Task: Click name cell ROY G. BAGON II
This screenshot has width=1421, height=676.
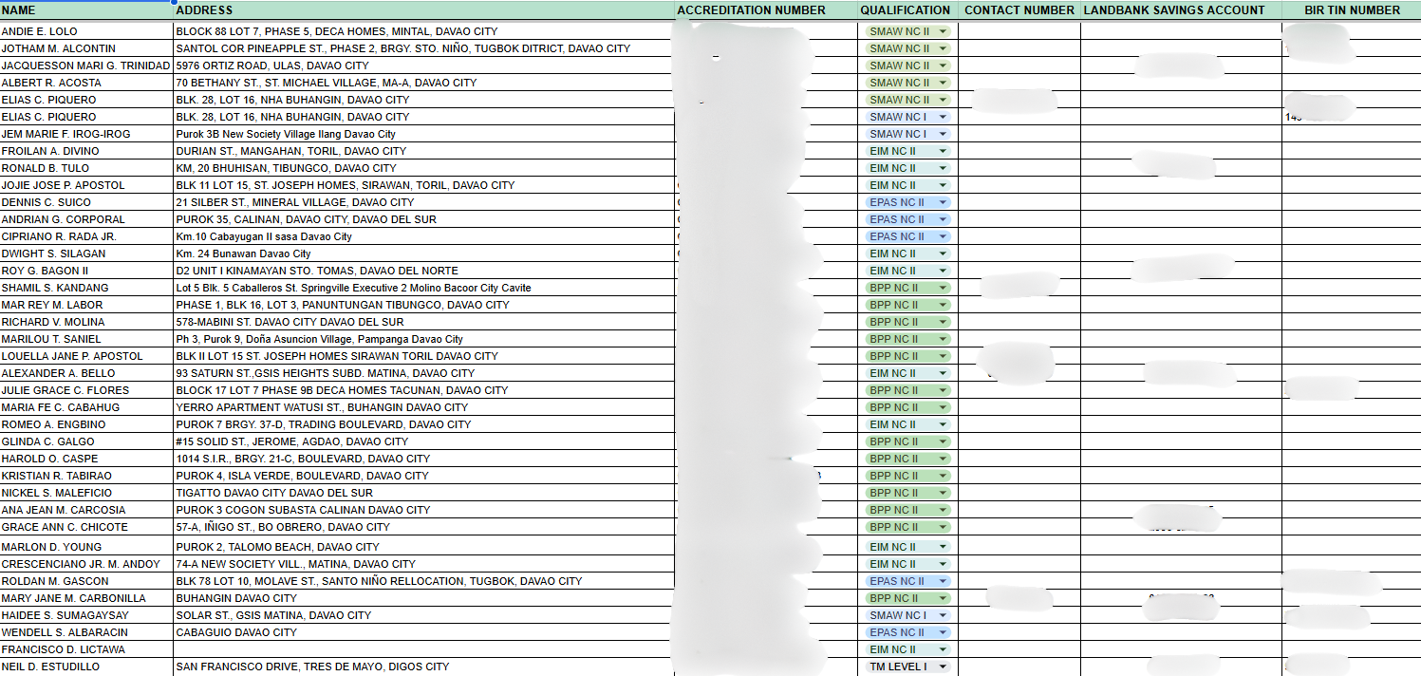Action: 86,271
